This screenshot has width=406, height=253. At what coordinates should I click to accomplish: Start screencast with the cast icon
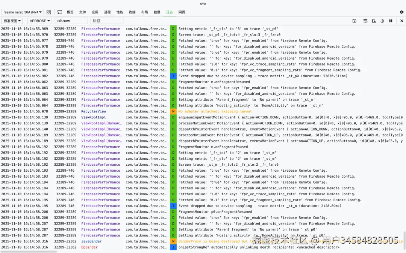pos(59,12)
